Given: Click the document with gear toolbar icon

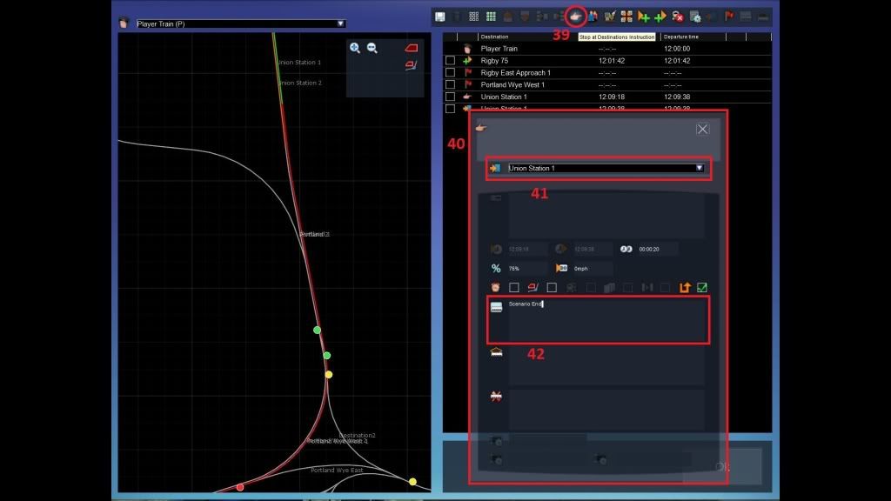Looking at the screenshot, I should click(x=695, y=17).
